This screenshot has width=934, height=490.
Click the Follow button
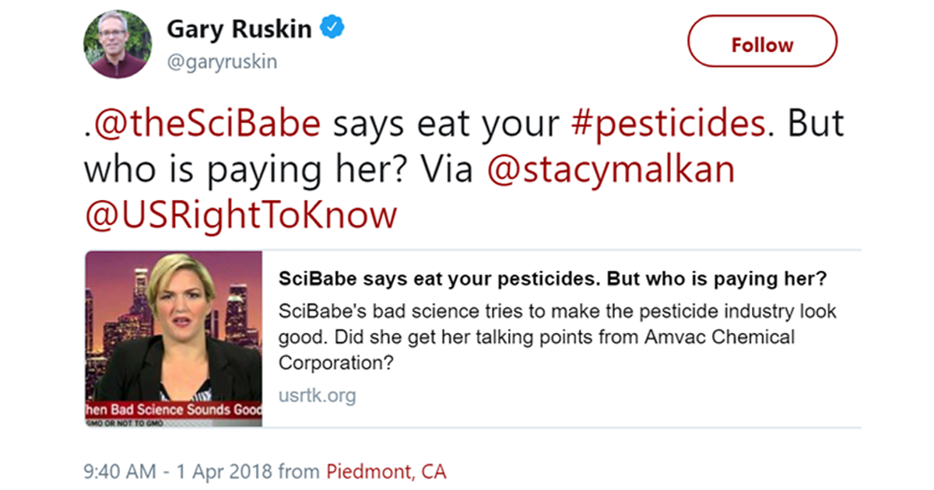pyautogui.click(x=762, y=44)
